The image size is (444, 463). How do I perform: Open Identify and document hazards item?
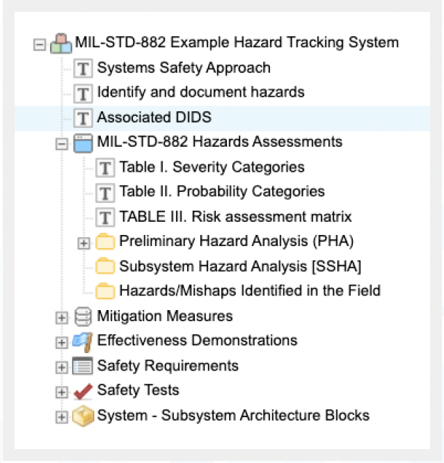pos(201,92)
